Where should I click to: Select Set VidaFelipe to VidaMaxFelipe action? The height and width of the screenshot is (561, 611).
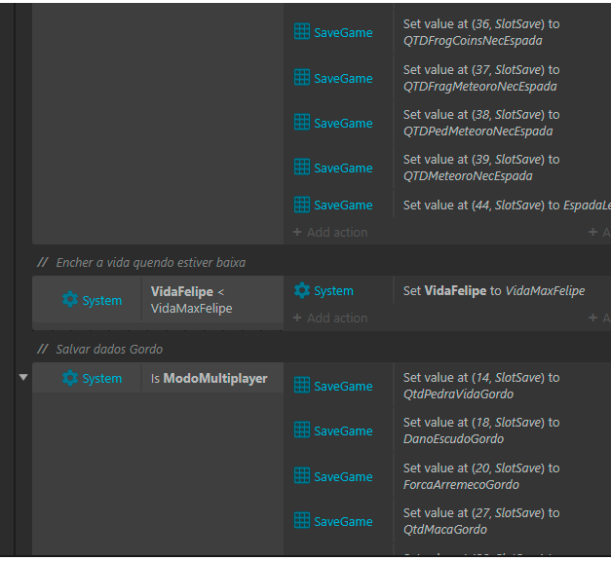(x=494, y=290)
